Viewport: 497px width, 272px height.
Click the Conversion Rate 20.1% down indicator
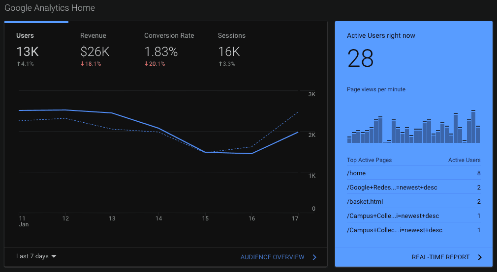point(155,64)
